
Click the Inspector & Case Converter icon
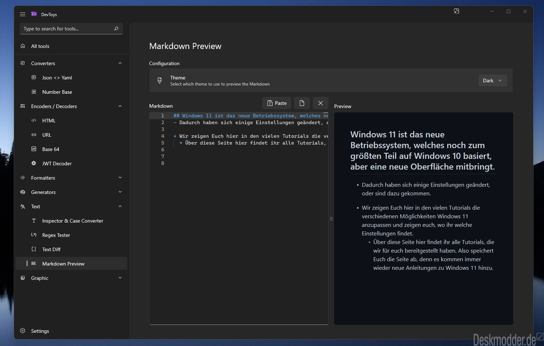coord(34,221)
